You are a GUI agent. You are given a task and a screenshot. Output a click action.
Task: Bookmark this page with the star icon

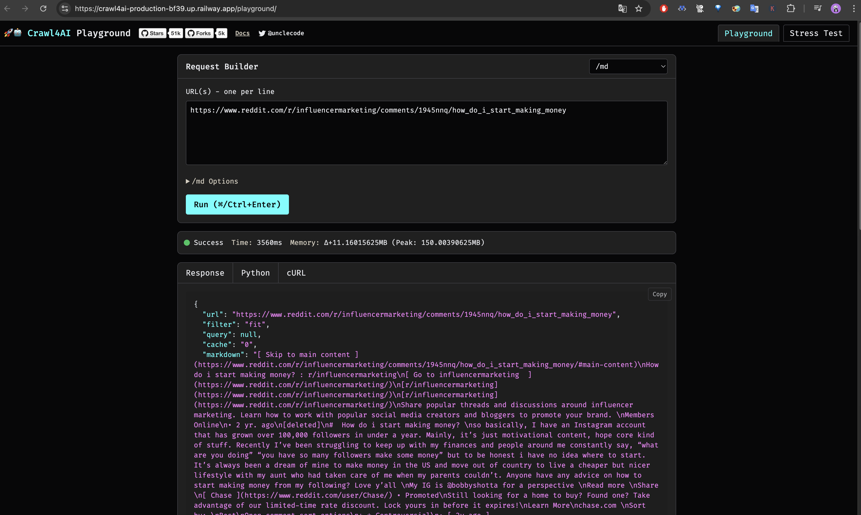pyautogui.click(x=639, y=9)
